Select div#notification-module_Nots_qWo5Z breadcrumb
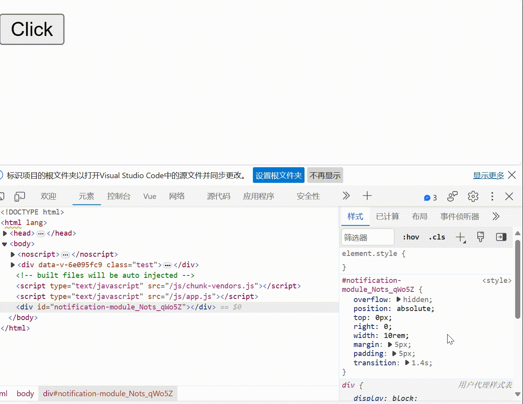This screenshot has width=523, height=404. (x=108, y=393)
